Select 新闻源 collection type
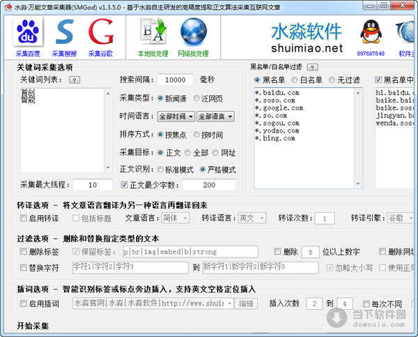Screen dimensions: 418x337 pyautogui.click(x=160, y=98)
